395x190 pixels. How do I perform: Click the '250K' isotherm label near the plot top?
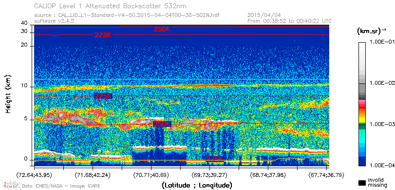coord(162,30)
